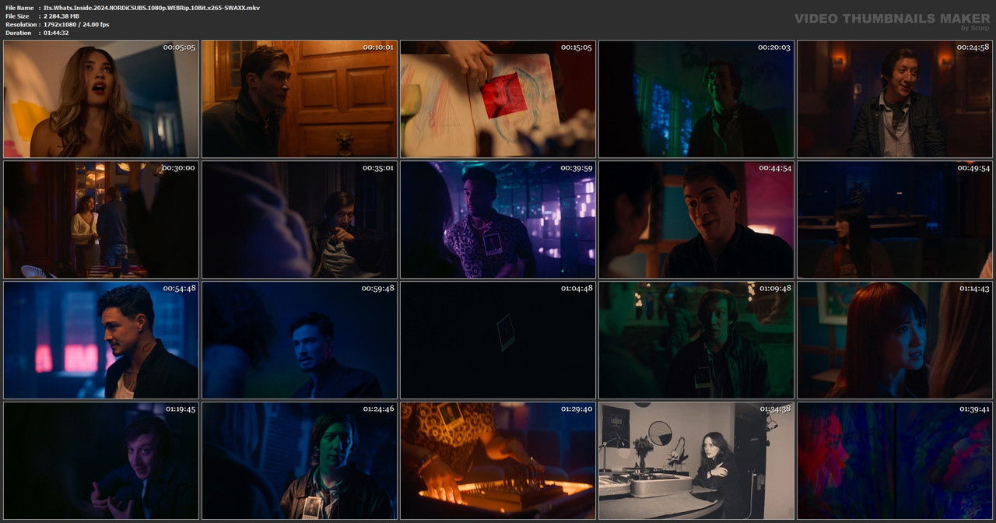Select the thumbnail timestamped 00:54:48
996x523 pixels.
coord(101,340)
